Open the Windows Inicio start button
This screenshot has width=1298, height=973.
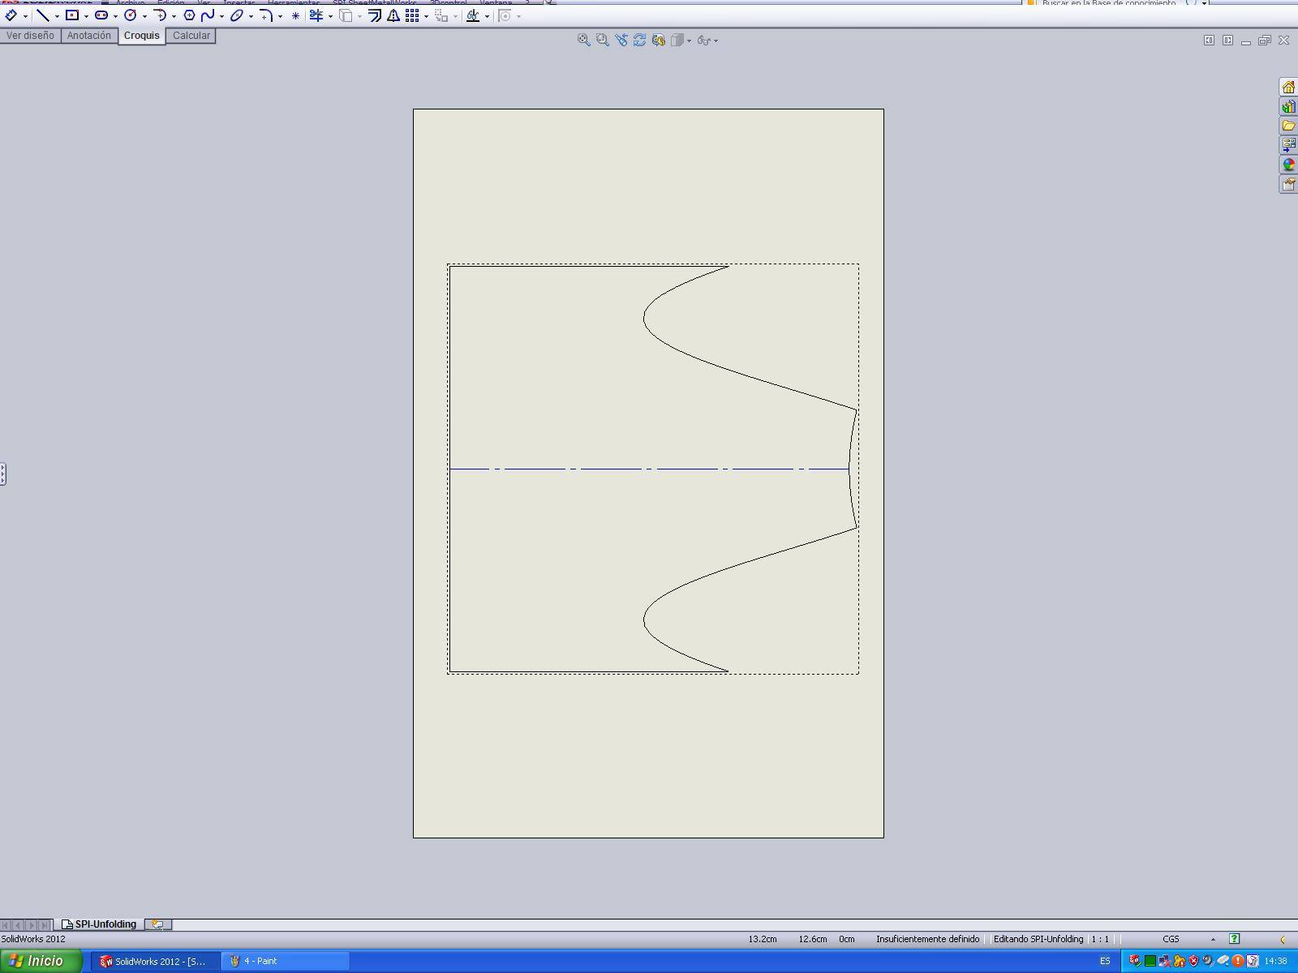pos(41,961)
